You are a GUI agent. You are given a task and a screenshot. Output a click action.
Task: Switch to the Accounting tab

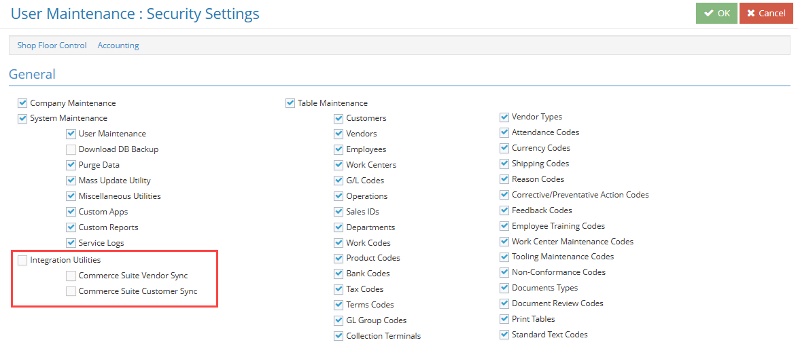[118, 45]
